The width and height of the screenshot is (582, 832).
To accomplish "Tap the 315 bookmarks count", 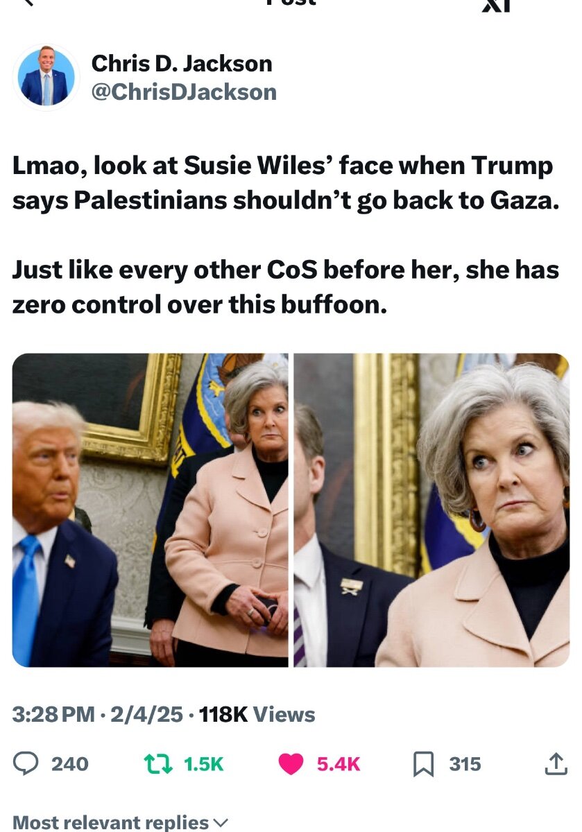I will coord(465,764).
